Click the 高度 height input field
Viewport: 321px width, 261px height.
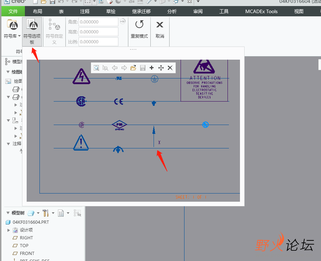pyautogui.click(x=98, y=32)
